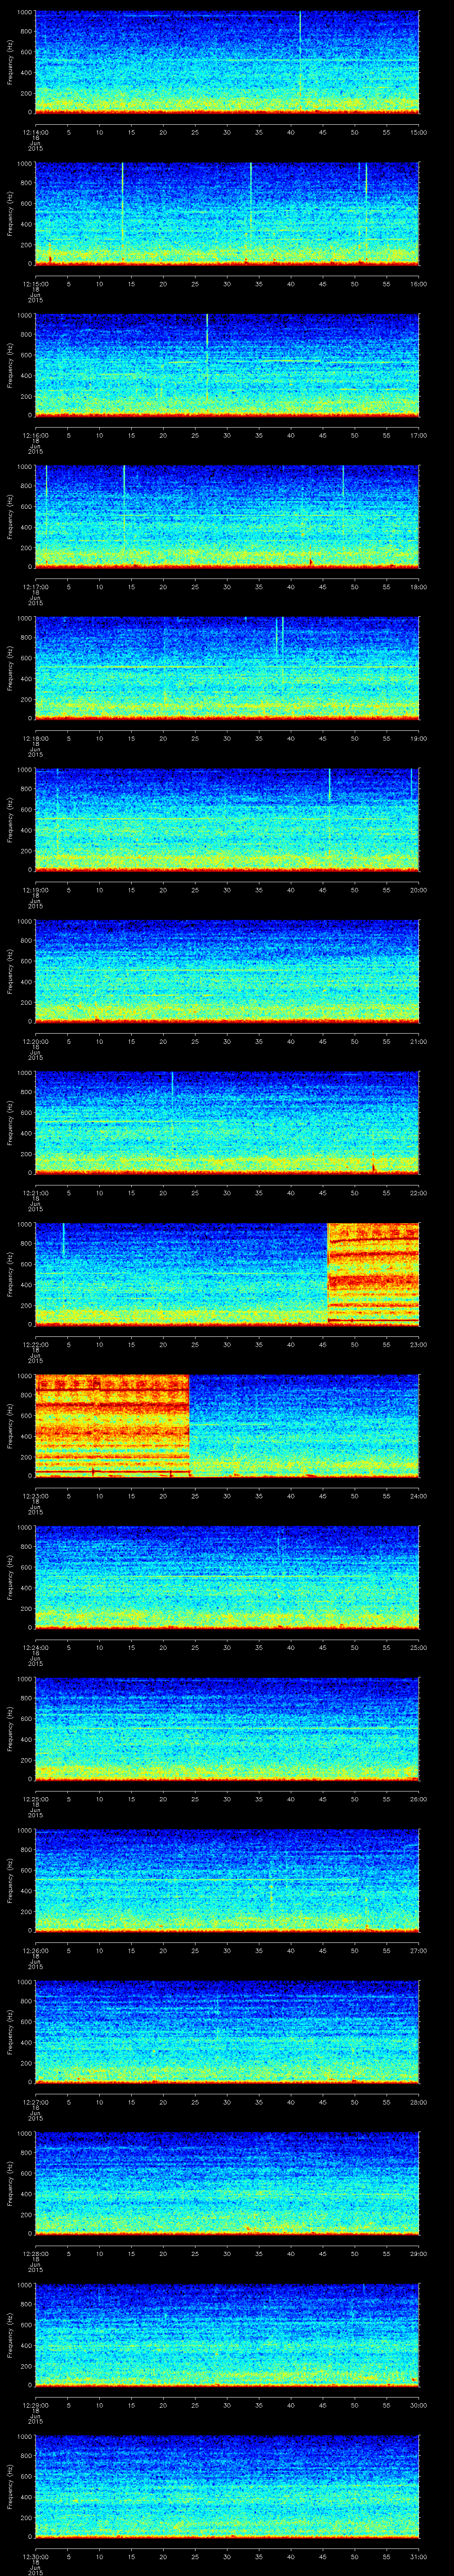Choose the spectrogram panel starting at 12:18:00

[x=227, y=669]
